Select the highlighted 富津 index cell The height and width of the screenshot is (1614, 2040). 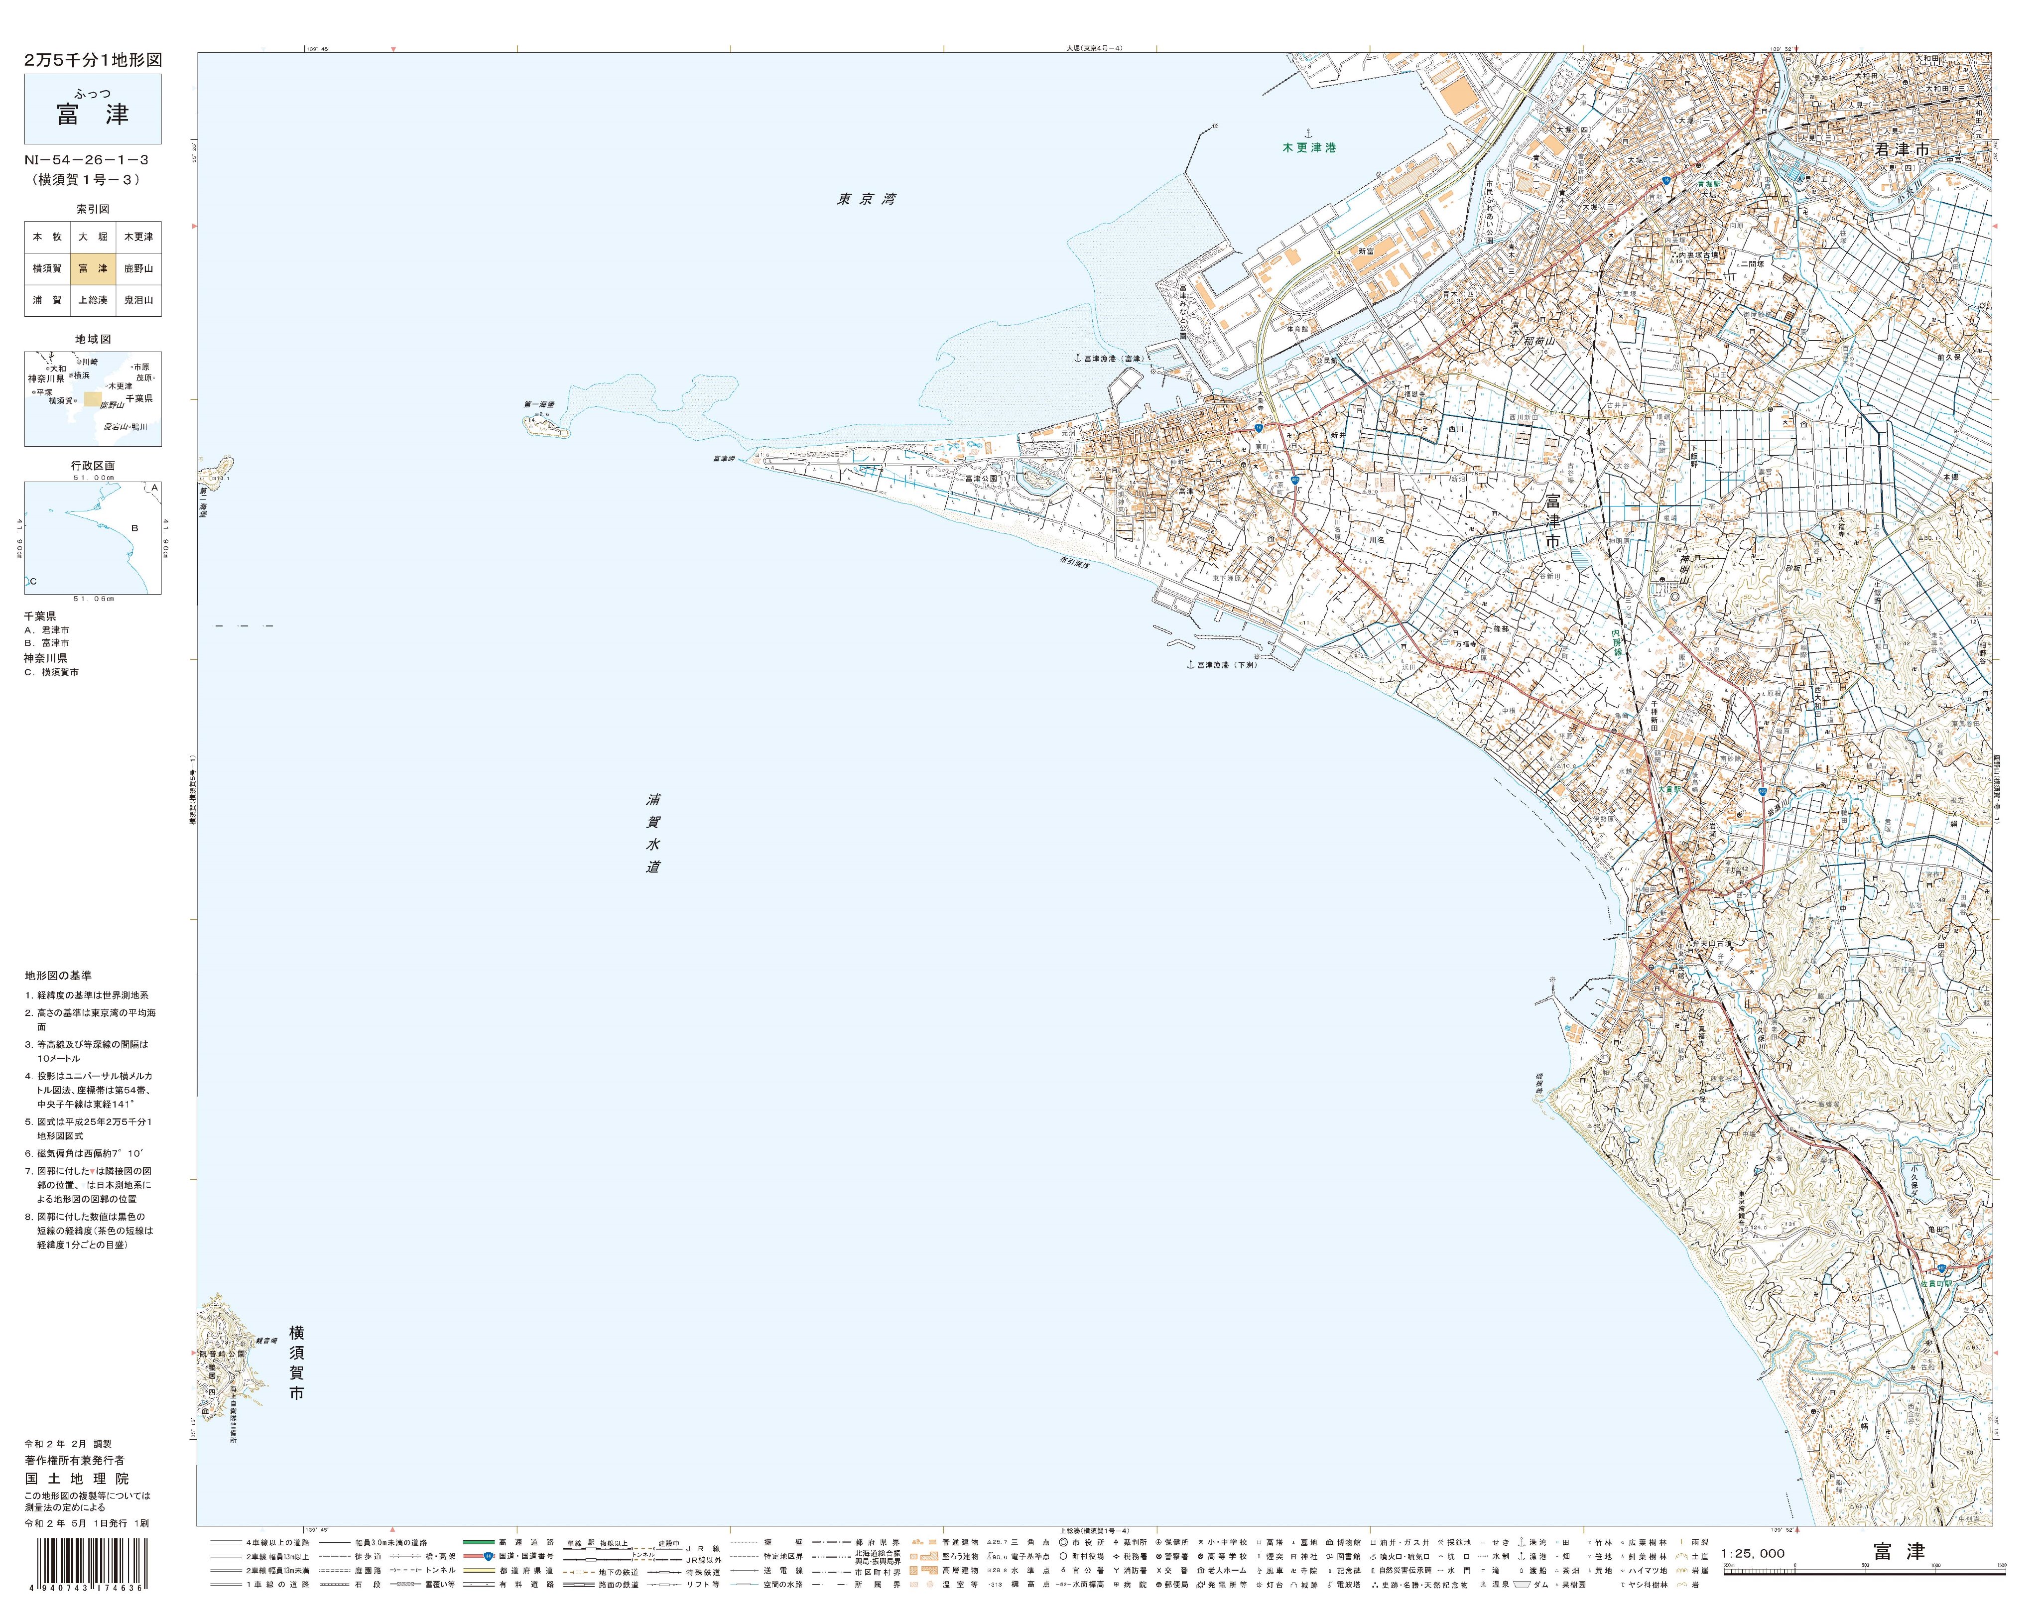tap(93, 268)
